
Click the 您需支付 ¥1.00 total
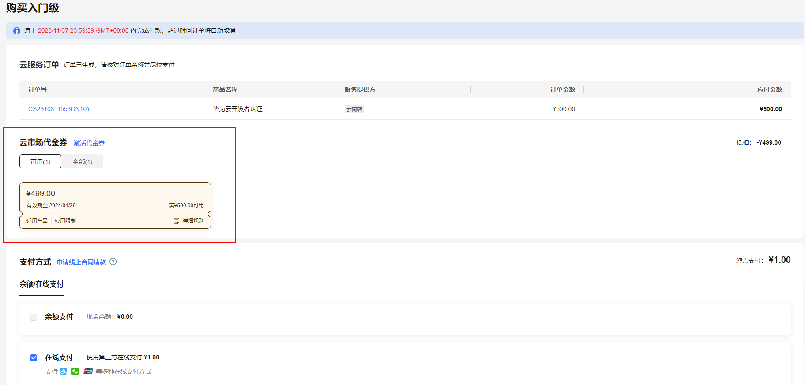[x=779, y=260]
